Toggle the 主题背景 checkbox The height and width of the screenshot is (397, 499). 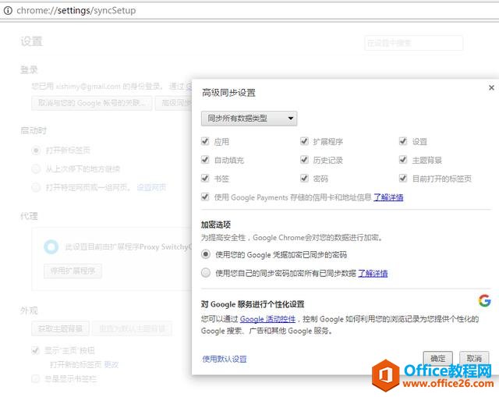403,159
